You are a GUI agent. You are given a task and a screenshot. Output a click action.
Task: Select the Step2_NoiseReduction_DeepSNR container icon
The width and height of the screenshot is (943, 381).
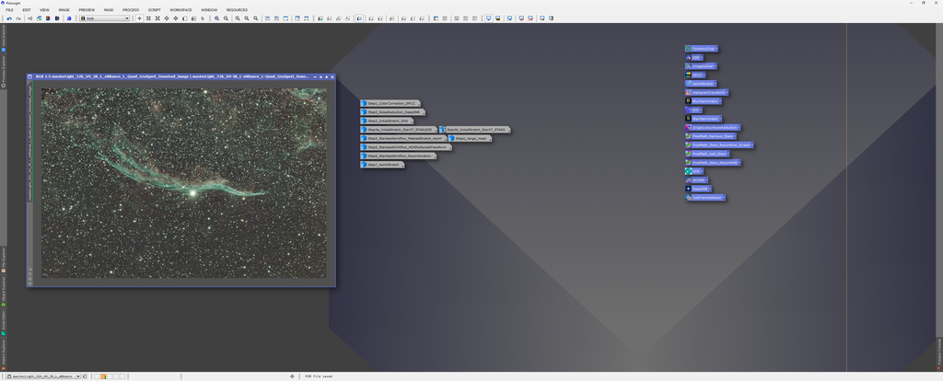click(x=392, y=112)
